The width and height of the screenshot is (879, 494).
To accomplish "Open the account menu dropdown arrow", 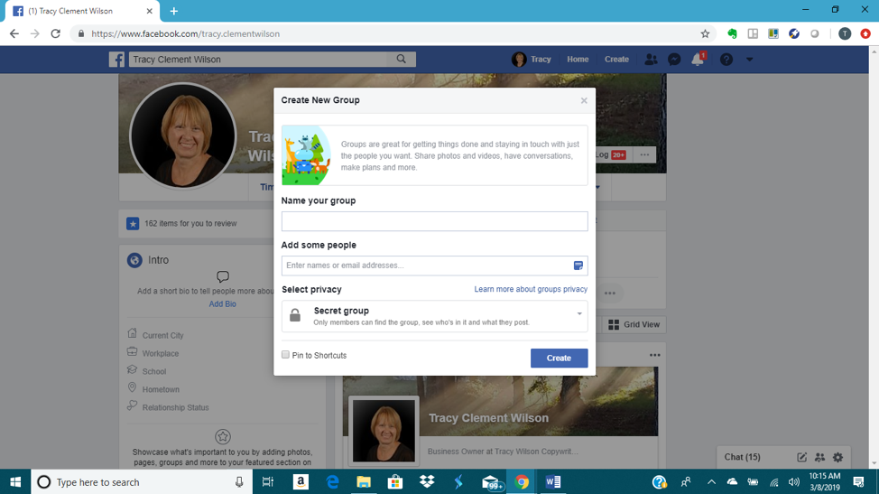I will click(749, 60).
